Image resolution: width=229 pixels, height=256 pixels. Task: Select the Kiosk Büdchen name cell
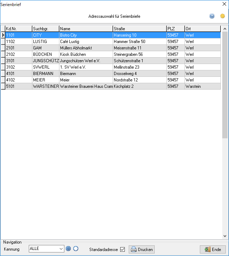[86, 54]
